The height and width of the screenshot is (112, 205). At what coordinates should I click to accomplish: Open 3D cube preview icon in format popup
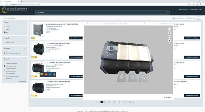(54, 74)
